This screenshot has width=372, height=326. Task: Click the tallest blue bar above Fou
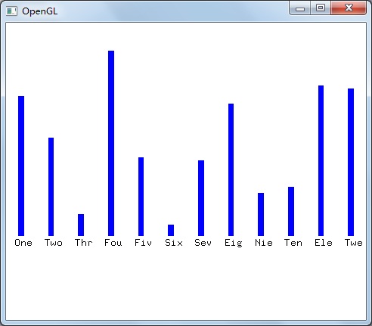point(111,143)
